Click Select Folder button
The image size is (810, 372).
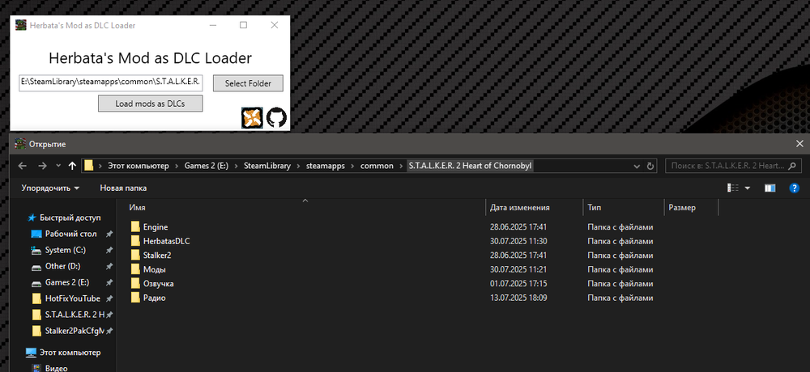pos(249,83)
